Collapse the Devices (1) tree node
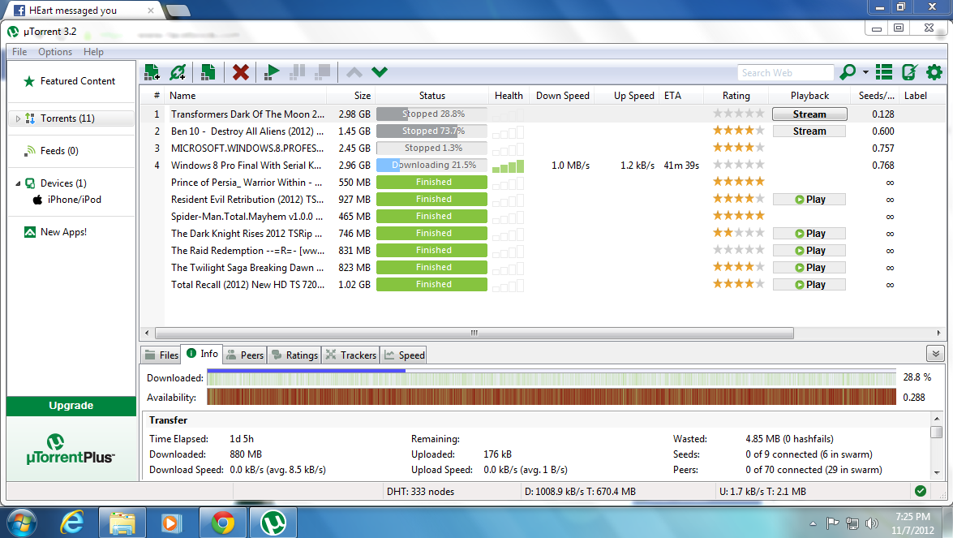Image resolution: width=953 pixels, height=538 pixels. pyautogui.click(x=18, y=183)
